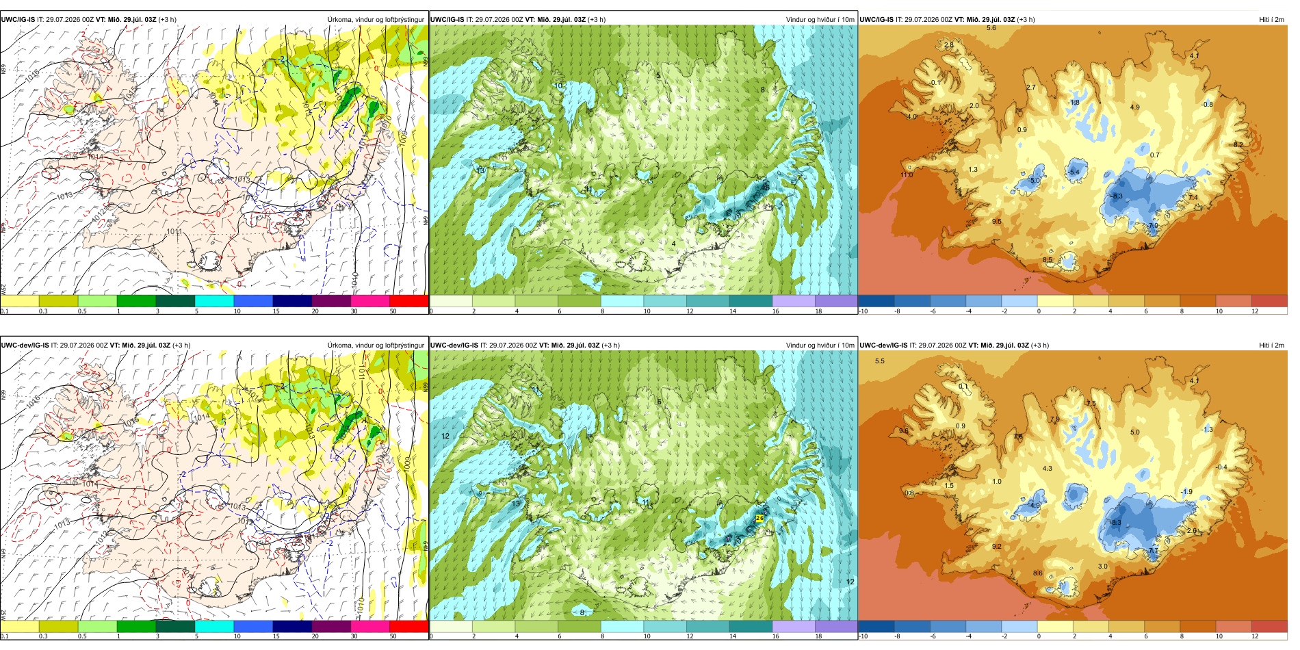The image size is (1300, 650).
Task: Click navy 15 swatch in UWC-dev precipitation legend
Action: [292, 626]
